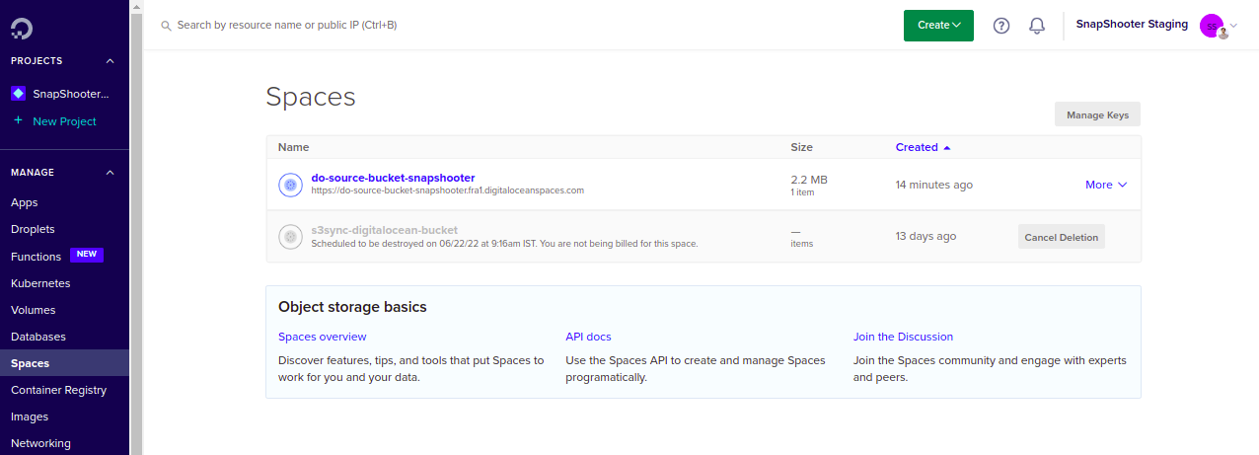Click the Cancel Deletion button
The image size is (1259, 455).
pos(1061,237)
